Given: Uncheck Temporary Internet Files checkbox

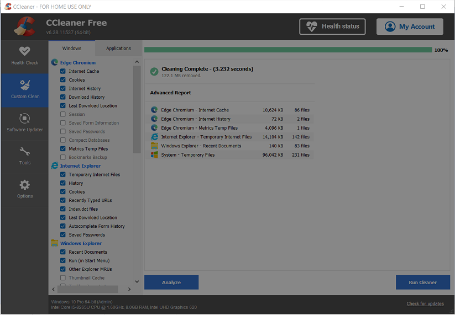Looking at the screenshot, I should pyautogui.click(x=63, y=174).
